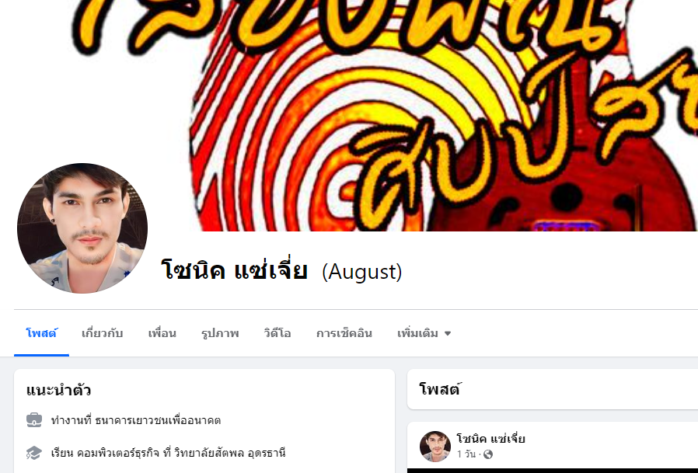Switch to the เกี่ยวกับ tab
698x473 pixels.
point(102,333)
